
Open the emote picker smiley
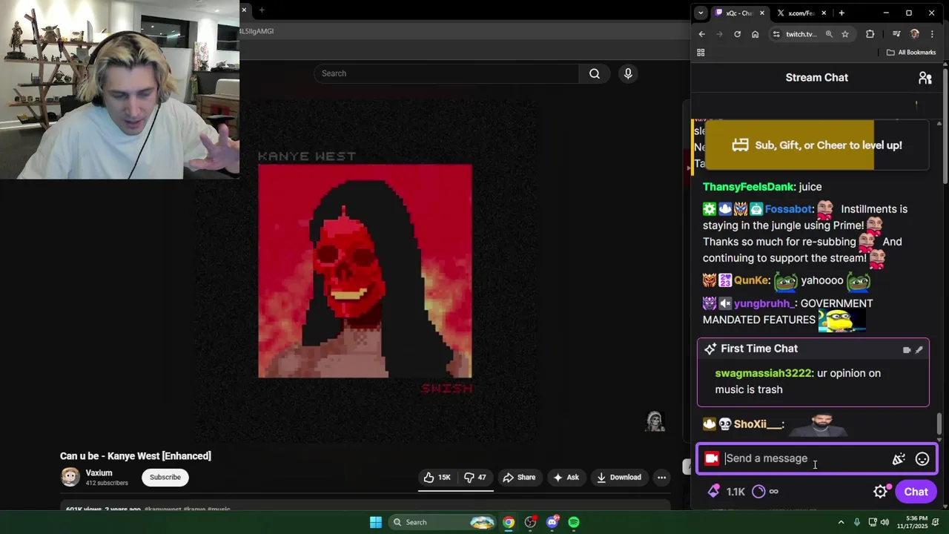tap(922, 459)
